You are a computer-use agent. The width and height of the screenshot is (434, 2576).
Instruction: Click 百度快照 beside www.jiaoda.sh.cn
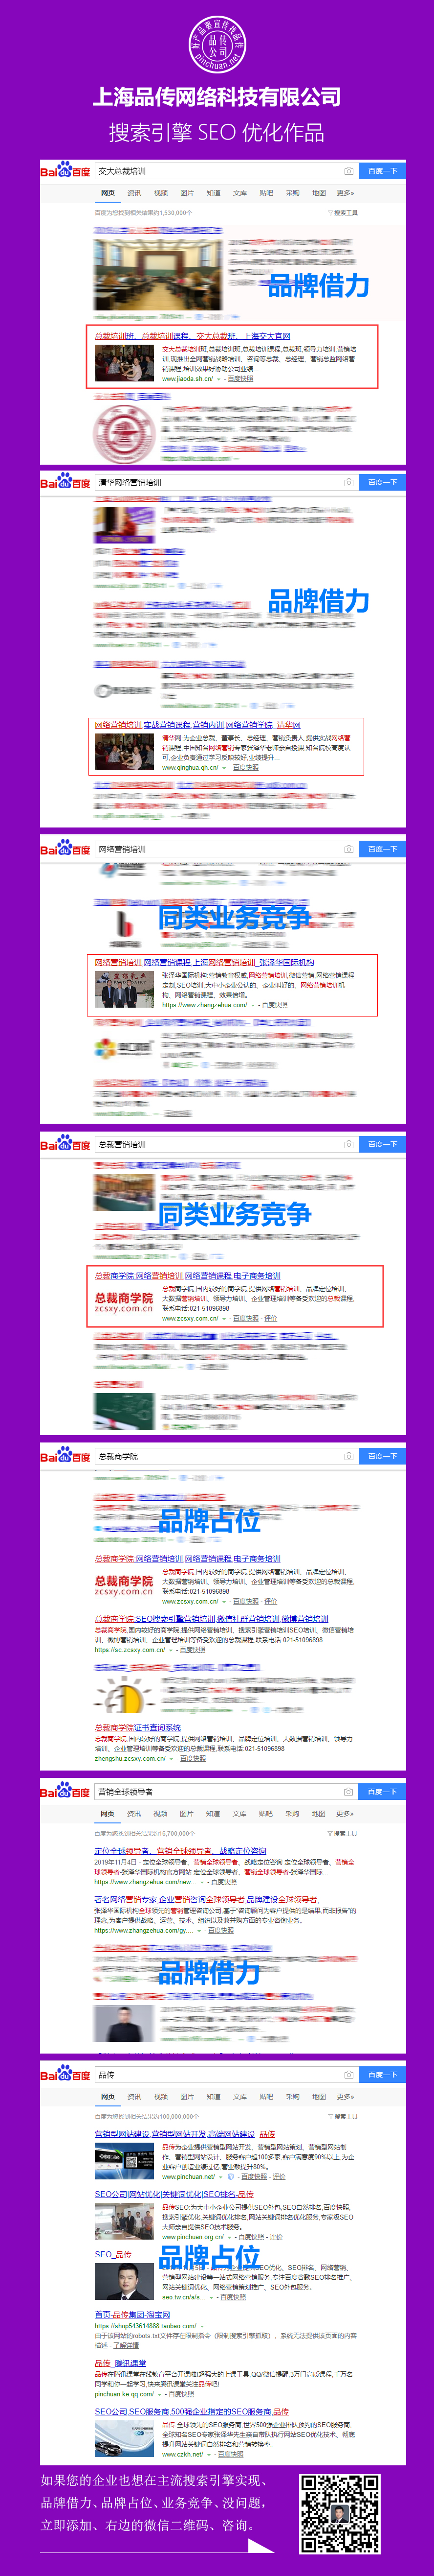240,379
